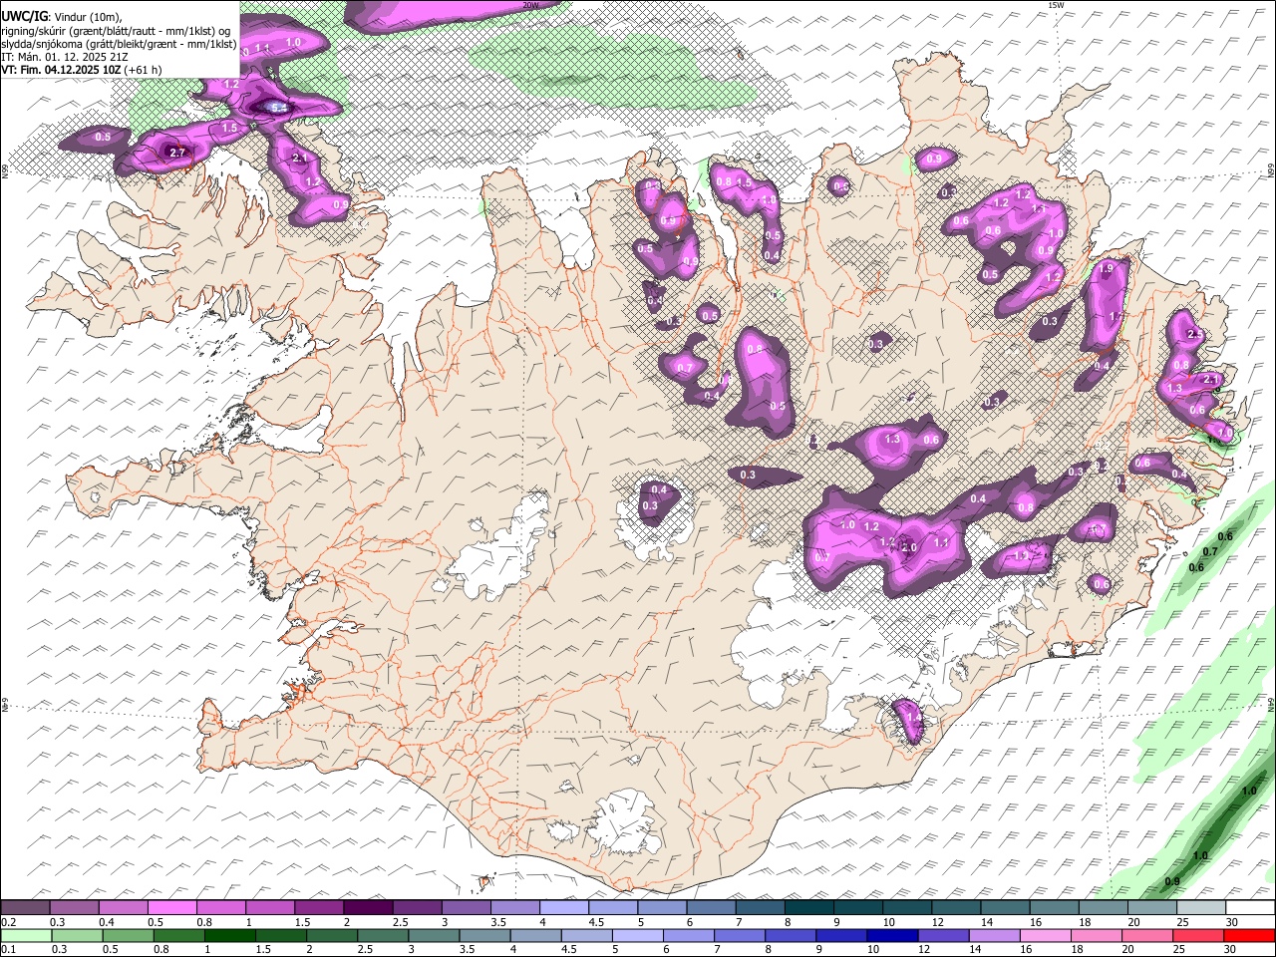Select the darkest purple swatch between 2 and 2.5
The width and height of the screenshot is (1276, 957).
[x=368, y=908]
